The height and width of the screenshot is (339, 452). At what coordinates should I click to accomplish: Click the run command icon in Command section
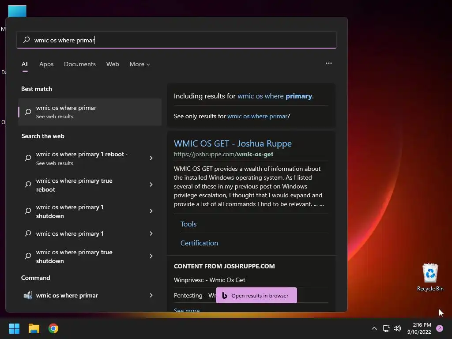pos(28,295)
